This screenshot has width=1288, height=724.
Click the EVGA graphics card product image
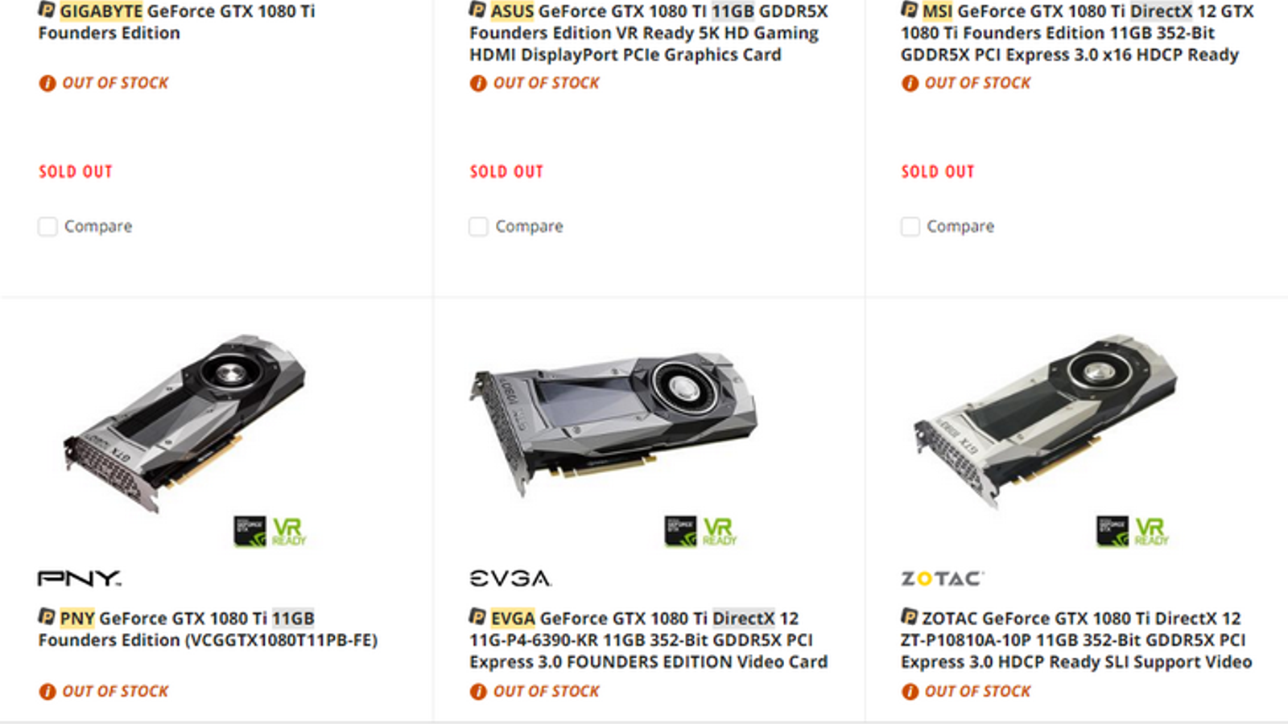point(613,422)
